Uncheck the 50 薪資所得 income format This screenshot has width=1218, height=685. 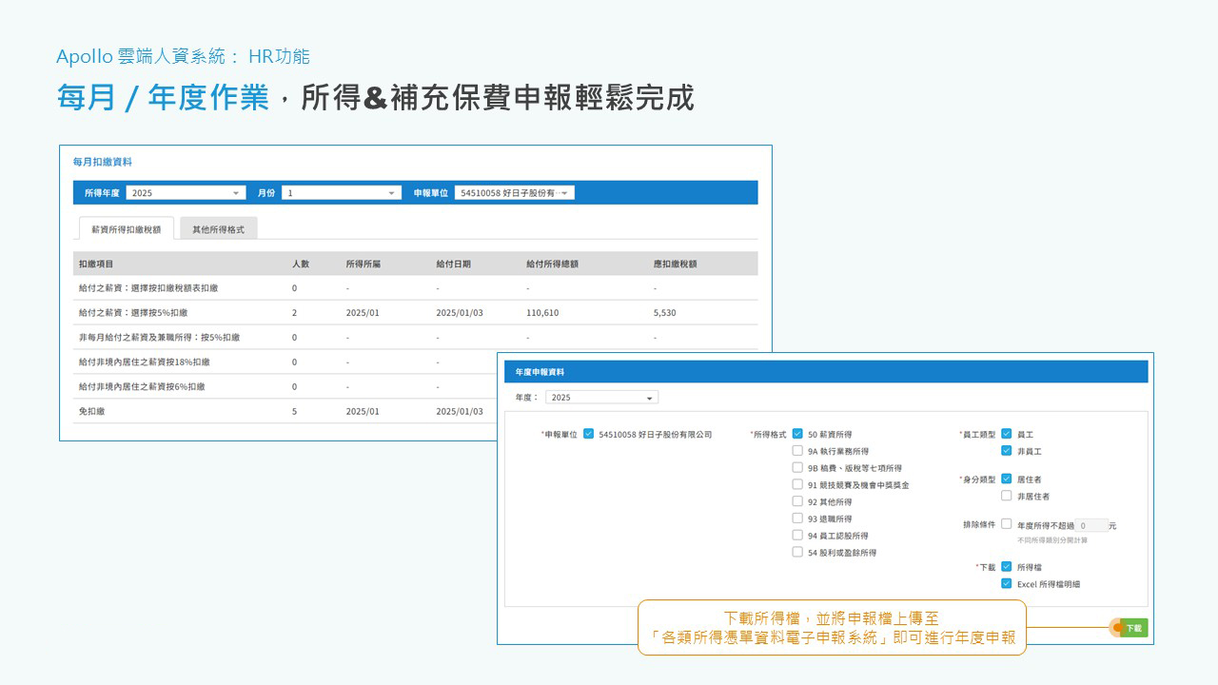[797, 433]
